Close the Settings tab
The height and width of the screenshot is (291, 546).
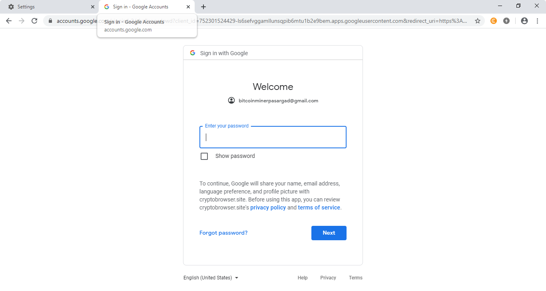[93, 7]
